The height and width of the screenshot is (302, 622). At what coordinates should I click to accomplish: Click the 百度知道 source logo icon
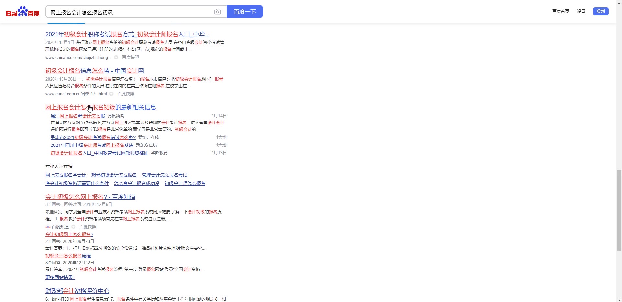(48, 227)
